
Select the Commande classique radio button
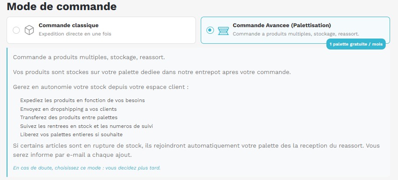pos(16,30)
